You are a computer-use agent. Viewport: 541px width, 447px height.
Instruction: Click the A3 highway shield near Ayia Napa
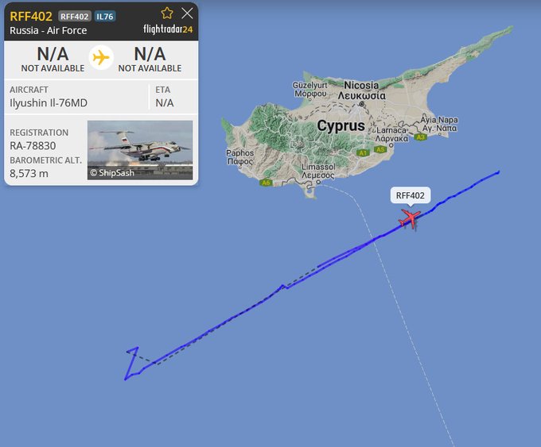click(420, 137)
